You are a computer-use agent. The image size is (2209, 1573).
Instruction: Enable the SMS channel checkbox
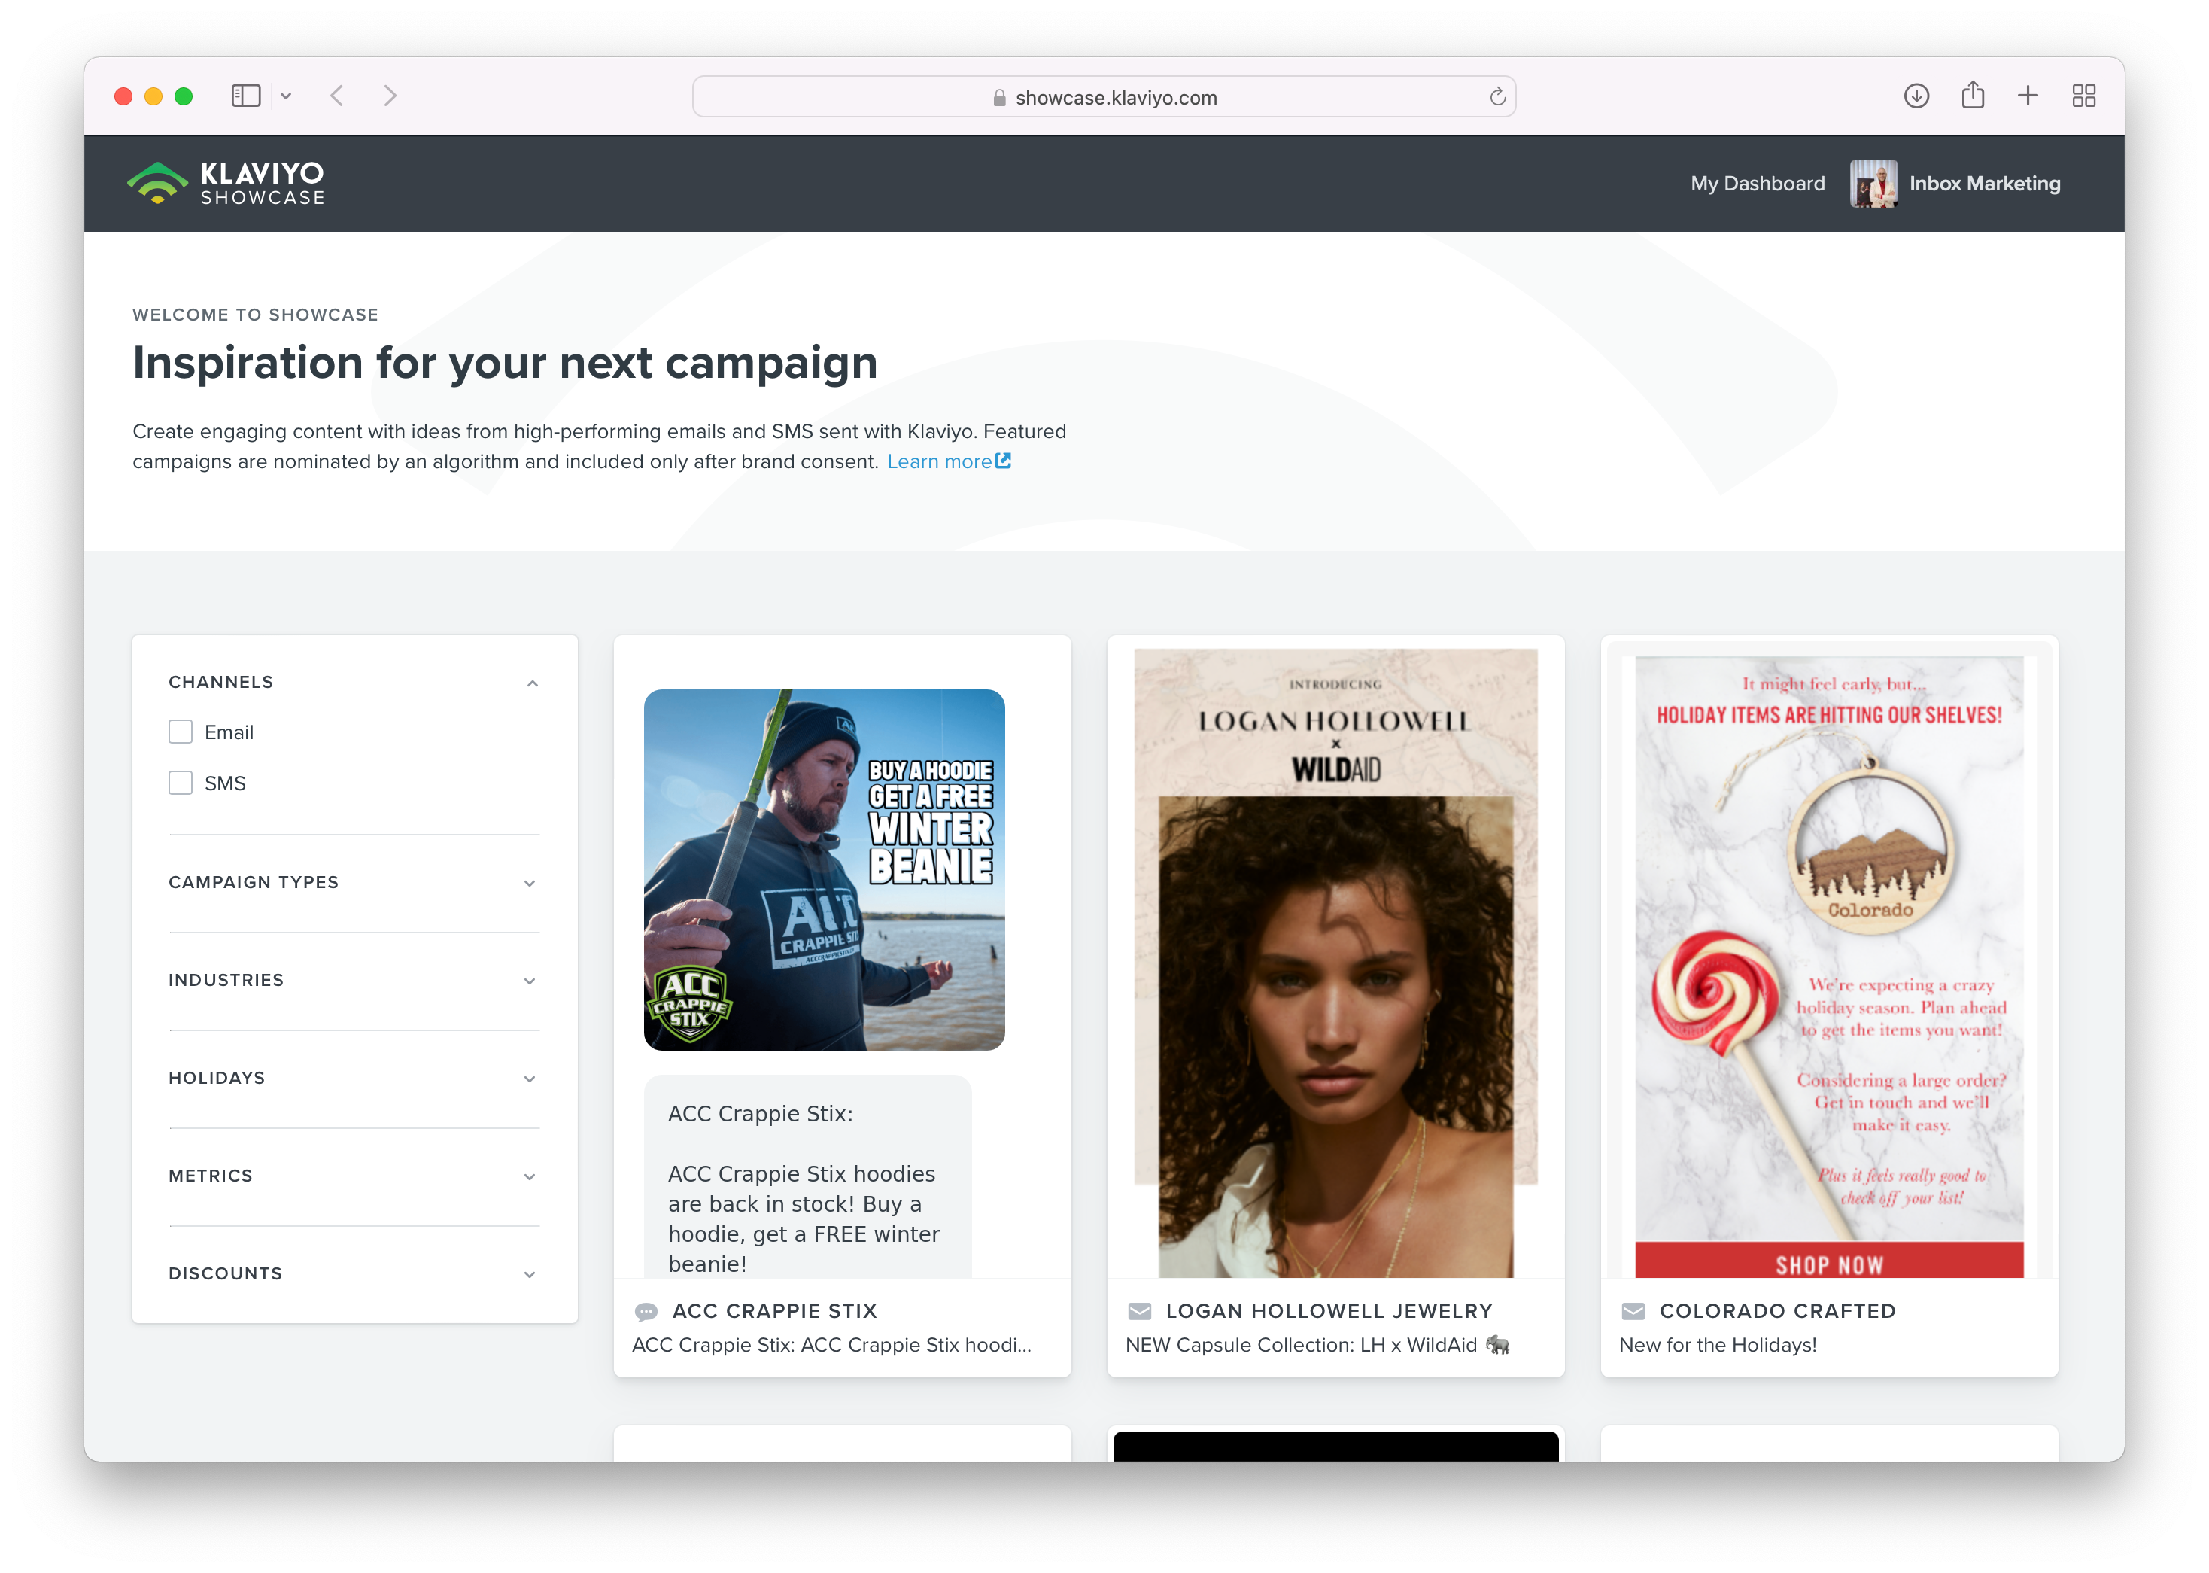(181, 783)
